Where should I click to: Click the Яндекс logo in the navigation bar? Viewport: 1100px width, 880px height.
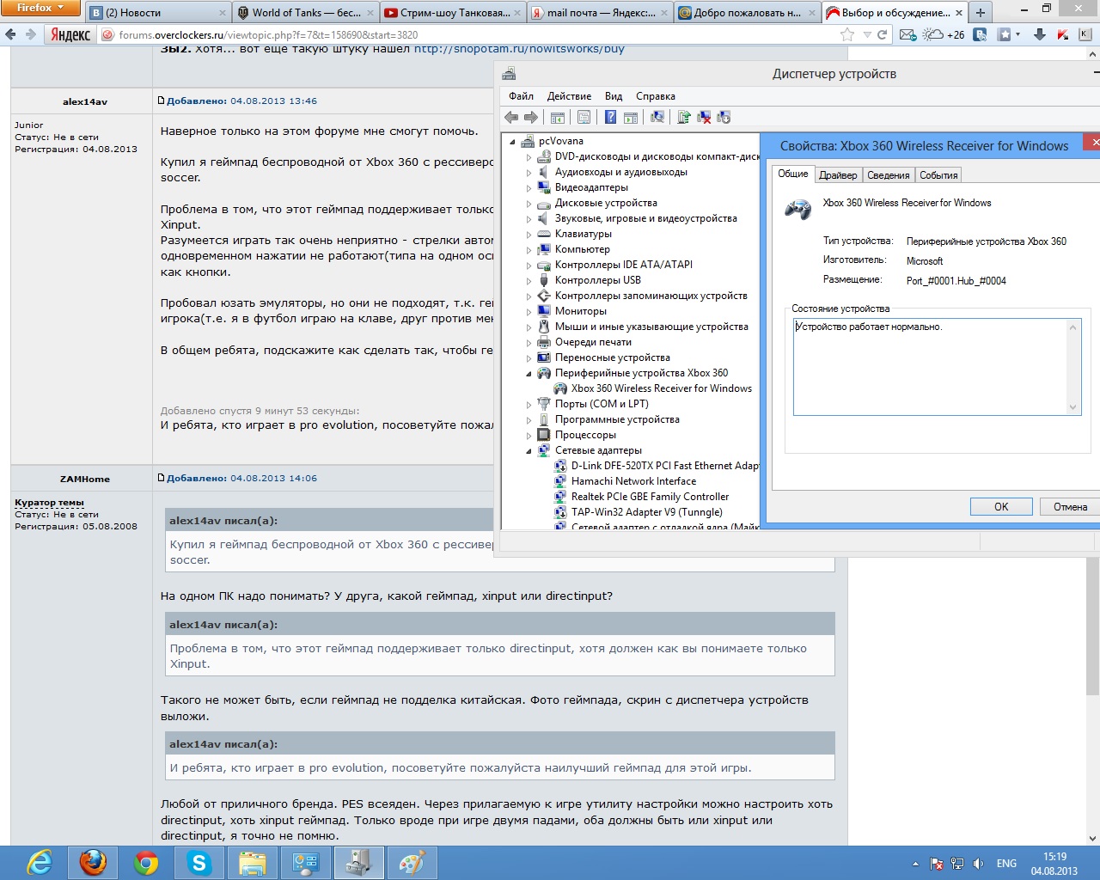(x=70, y=34)
